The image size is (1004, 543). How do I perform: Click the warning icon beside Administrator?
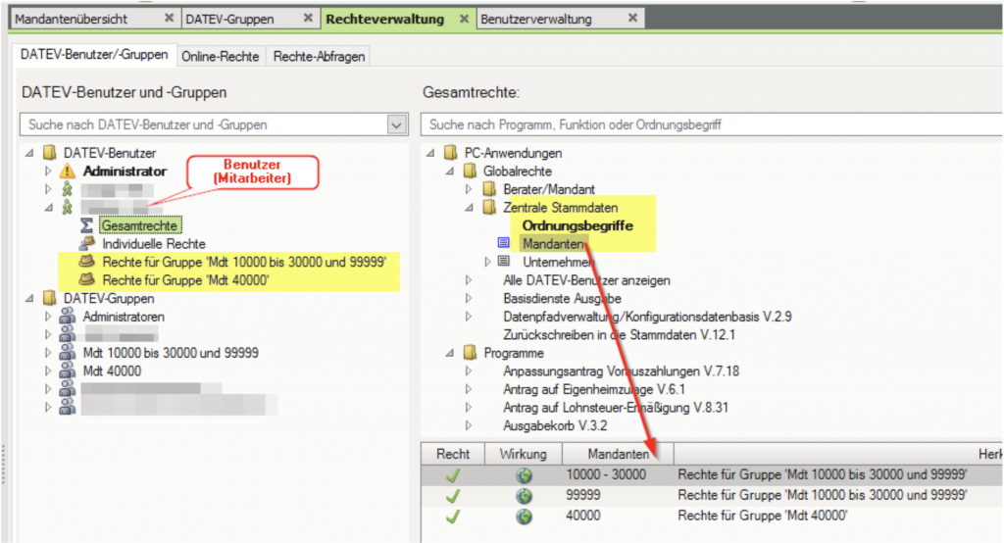pos(68,171)
